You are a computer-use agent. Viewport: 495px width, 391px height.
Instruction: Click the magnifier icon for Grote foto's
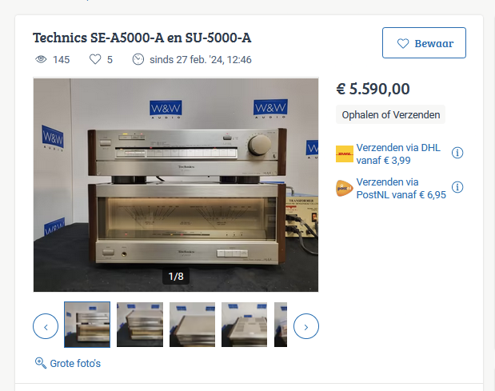[41, 363]
